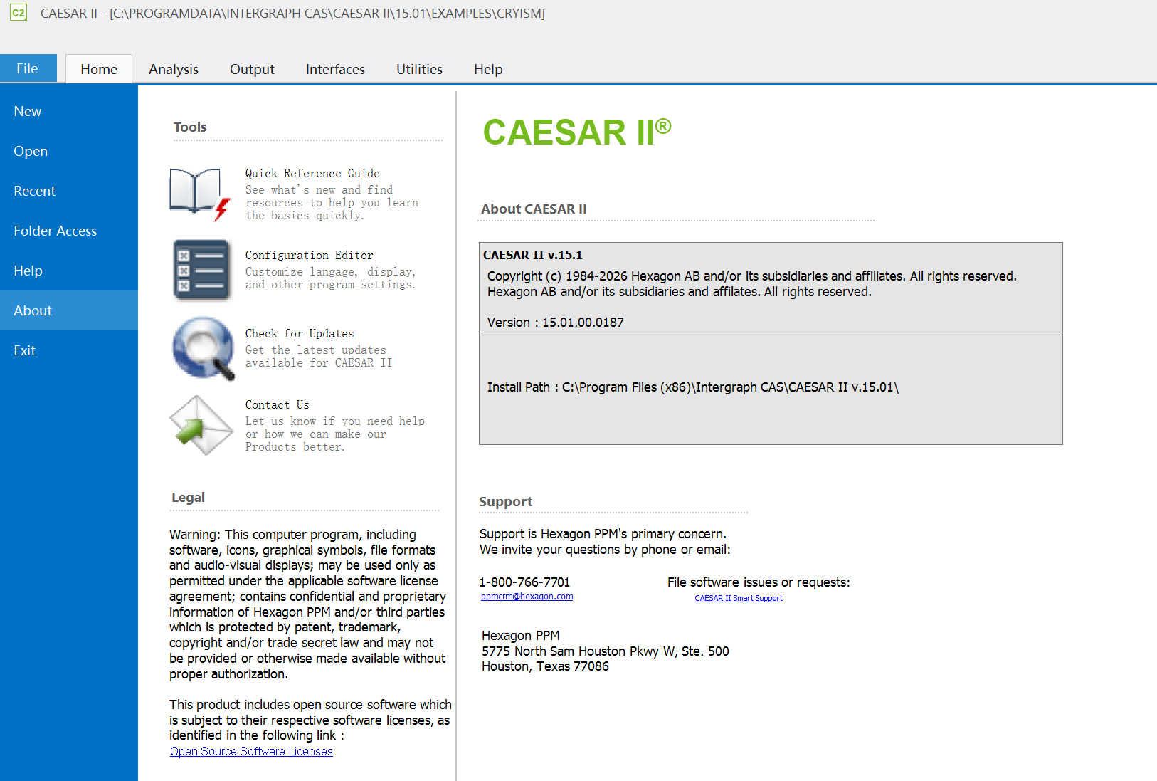Click the Hexagon PPM address name
Viewport: 1157px width, 781px height.
point(521,636)
